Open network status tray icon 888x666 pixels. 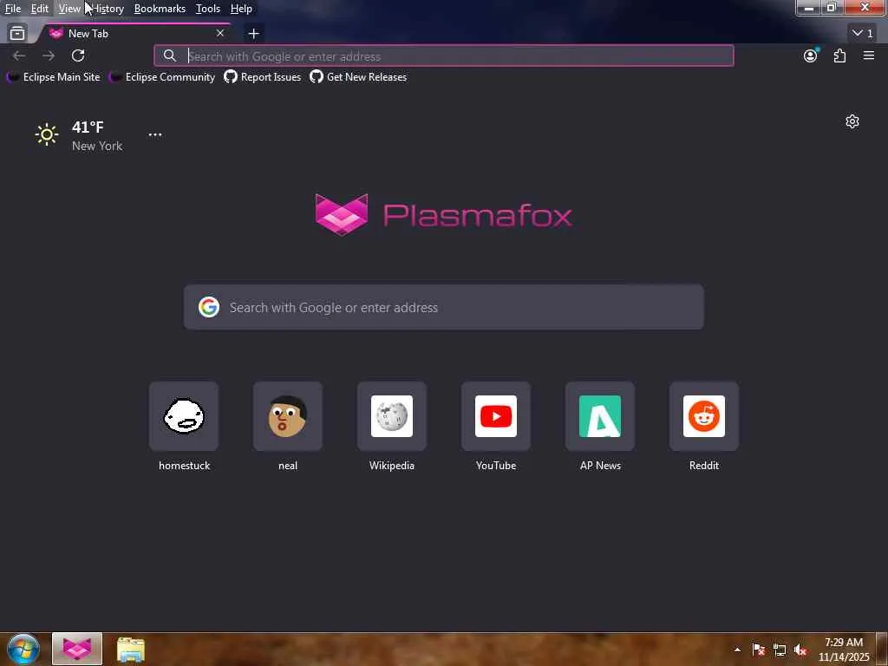[x=780, y=650]
